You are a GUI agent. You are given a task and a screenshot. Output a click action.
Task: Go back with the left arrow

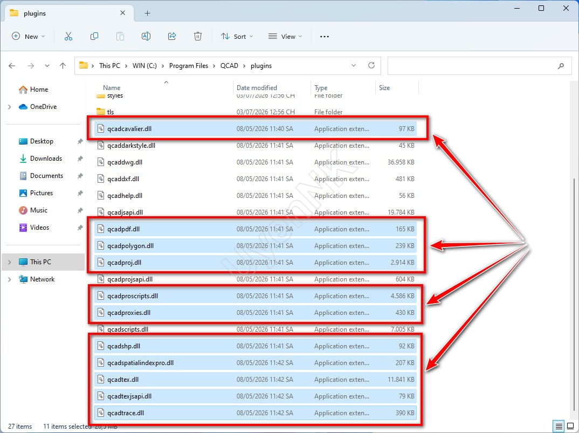click(x=12, y=66)
